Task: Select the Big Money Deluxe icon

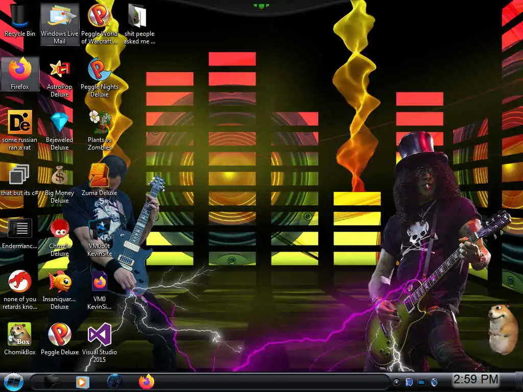Action: pos(59,184)
